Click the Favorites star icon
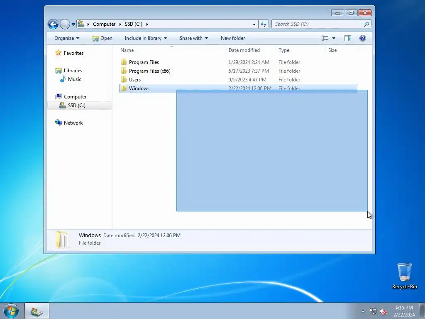 (x=58, y=53)
